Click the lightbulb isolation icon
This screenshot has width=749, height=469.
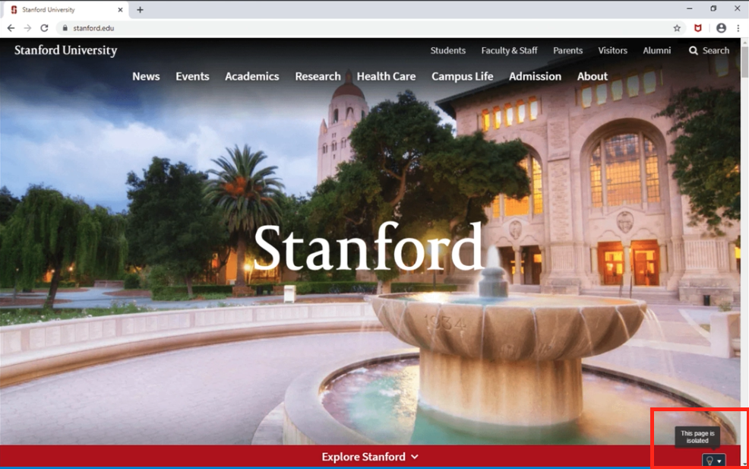pyautogui.click(x=709, y=461)
